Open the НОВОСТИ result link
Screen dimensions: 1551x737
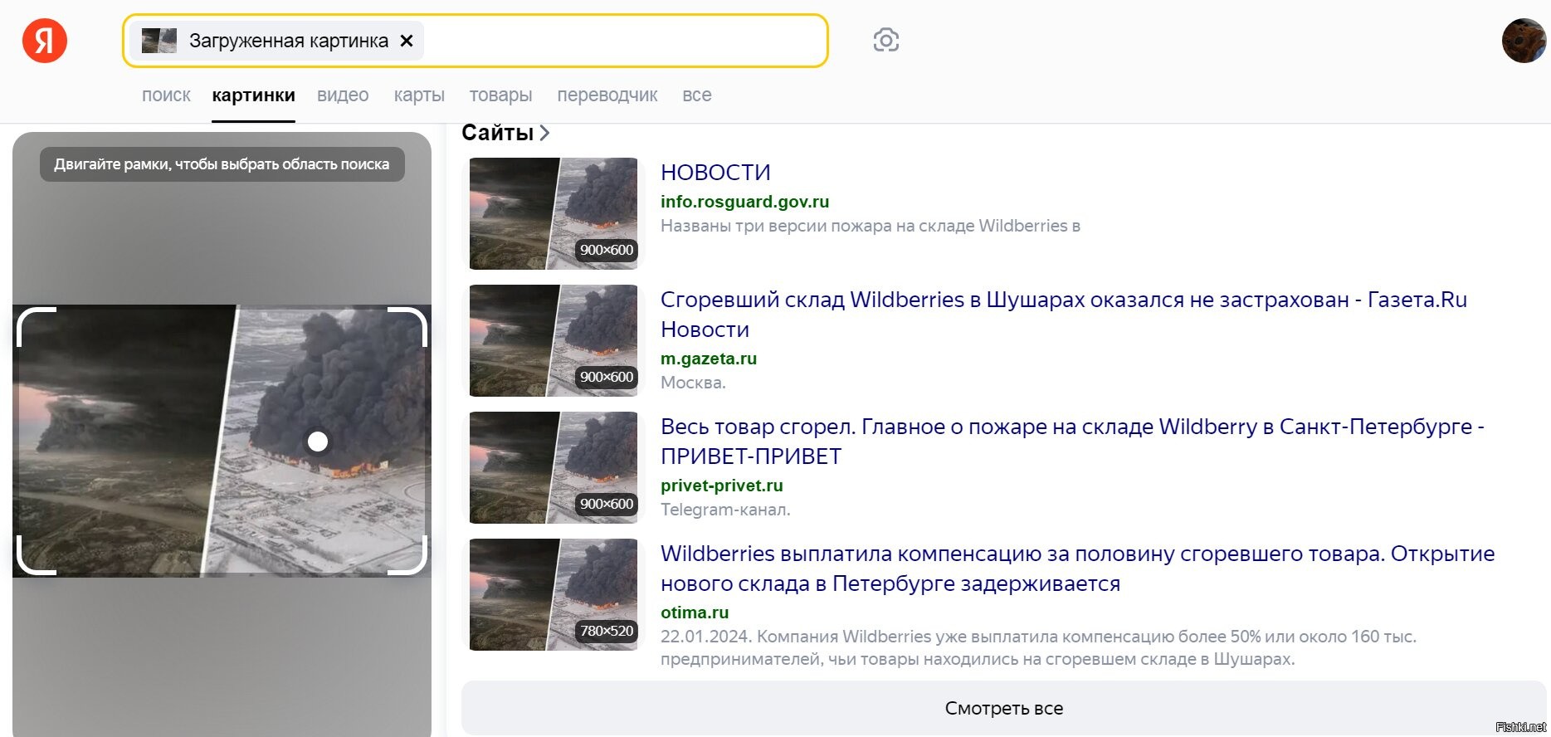(715, 173)
